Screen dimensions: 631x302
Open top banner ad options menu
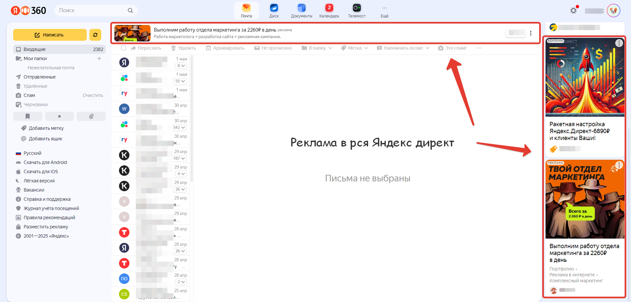pos(531,33)
